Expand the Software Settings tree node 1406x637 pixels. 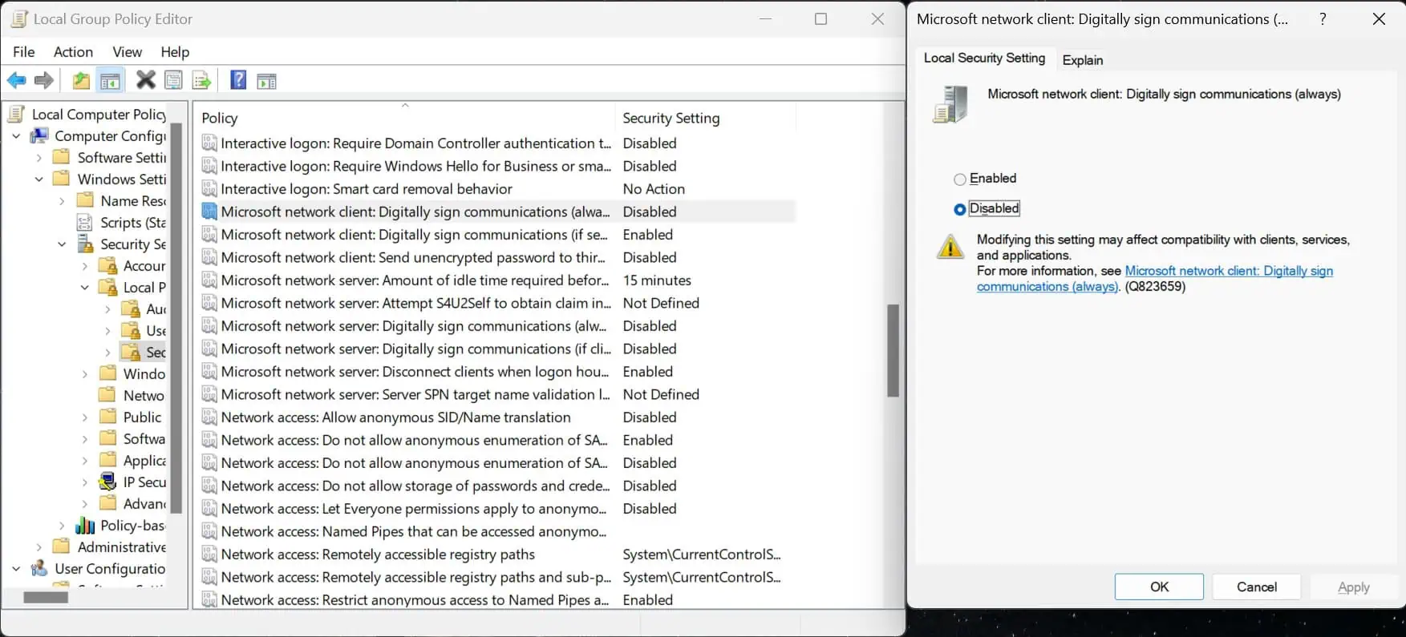coord(38,158)
